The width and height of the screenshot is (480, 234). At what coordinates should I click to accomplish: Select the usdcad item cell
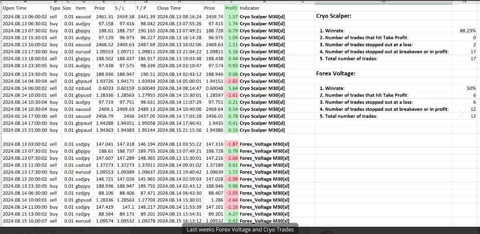point(83,165)
